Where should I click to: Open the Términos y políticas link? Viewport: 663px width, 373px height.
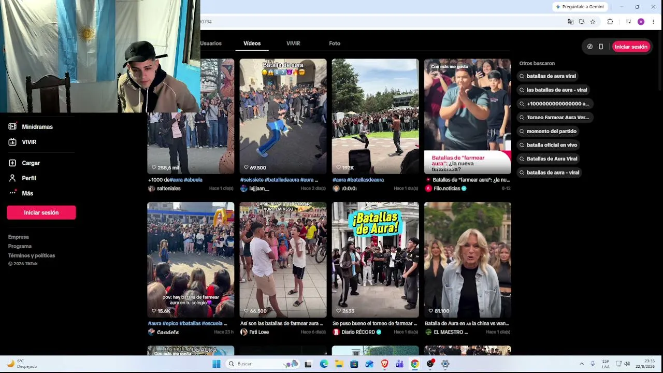coord(32,255)
